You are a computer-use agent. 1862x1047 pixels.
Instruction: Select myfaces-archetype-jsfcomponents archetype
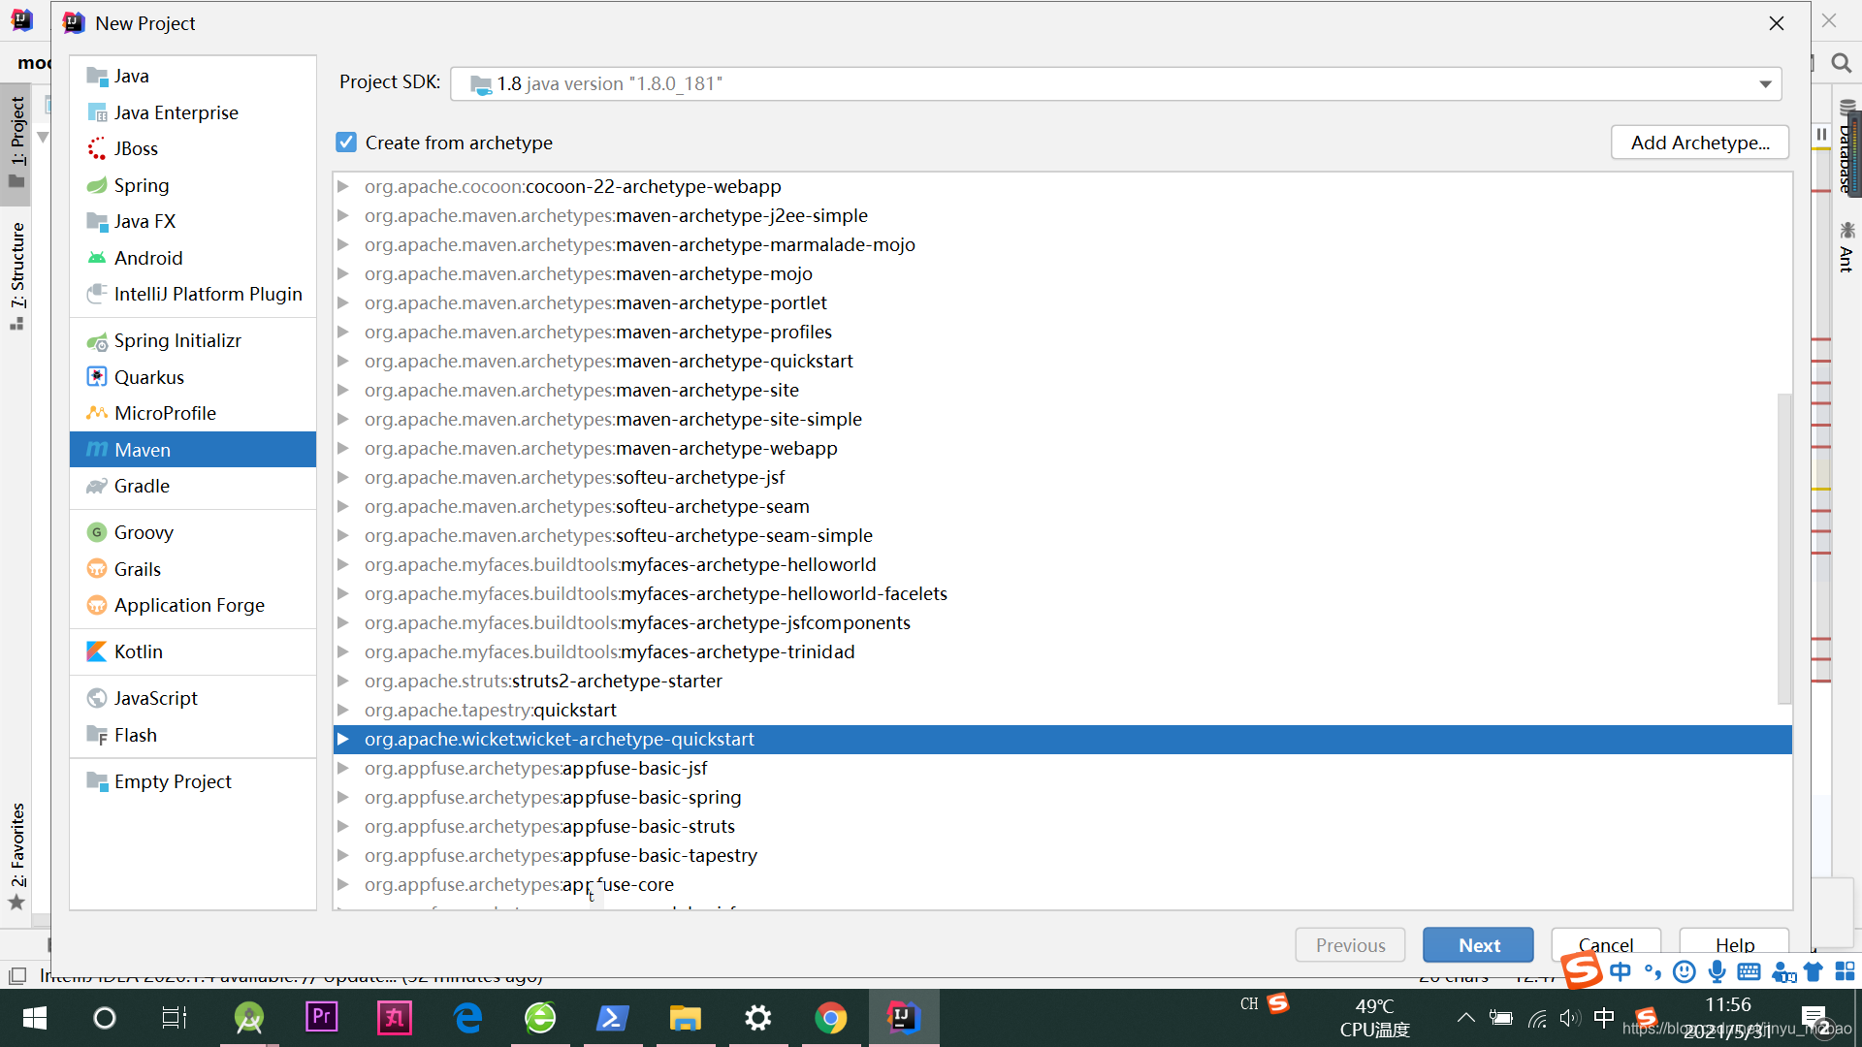pyautogui.click(x=1062, y=622)
